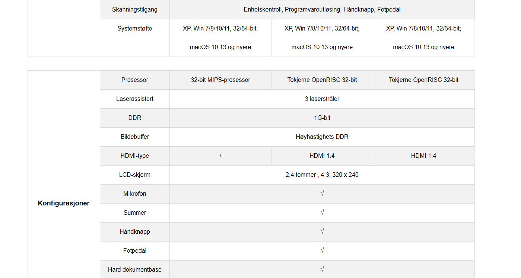The image size is (521, 278).
Task: Click the checkmark in the Håndknapp row
Action: (x=322, y=231)
